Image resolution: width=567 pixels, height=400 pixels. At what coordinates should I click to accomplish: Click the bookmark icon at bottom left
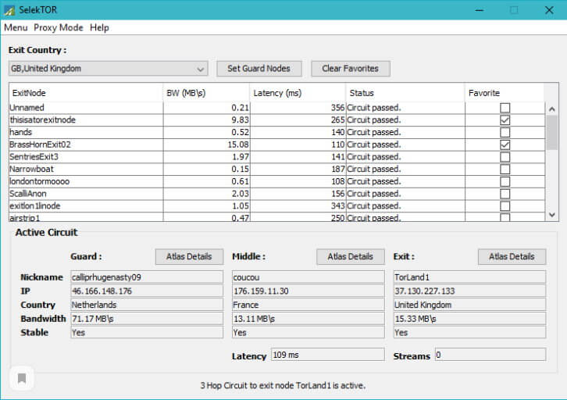pyautogui.click(x=22, y=378)
